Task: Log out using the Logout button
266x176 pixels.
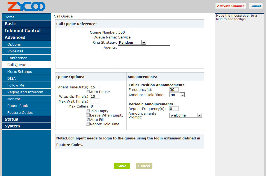Action: pyautogui.click(x=256, y=6)
